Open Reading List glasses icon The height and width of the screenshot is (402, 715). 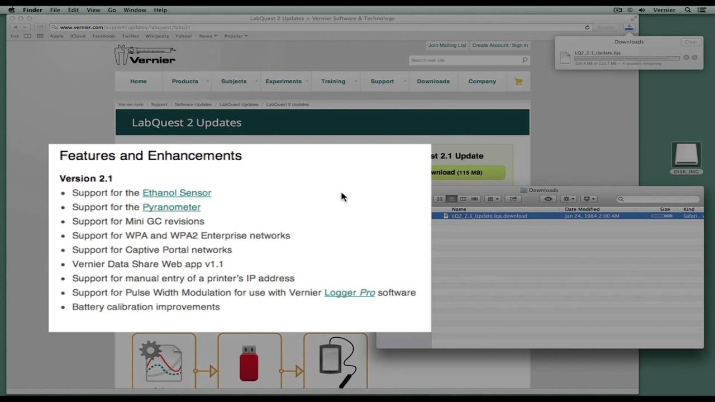click(15, 36)
